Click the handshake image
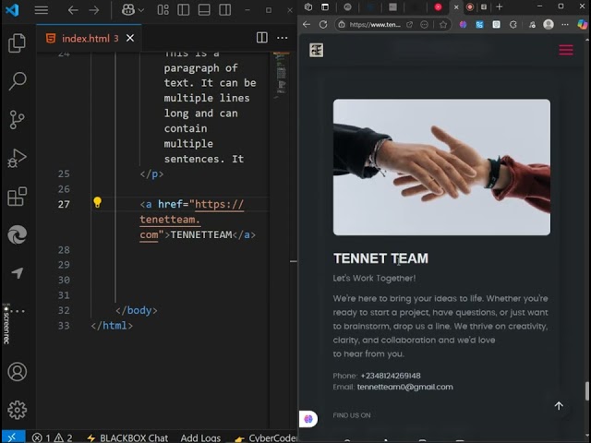This screenshot has height=443, width=591. click(x=441, y=167)
